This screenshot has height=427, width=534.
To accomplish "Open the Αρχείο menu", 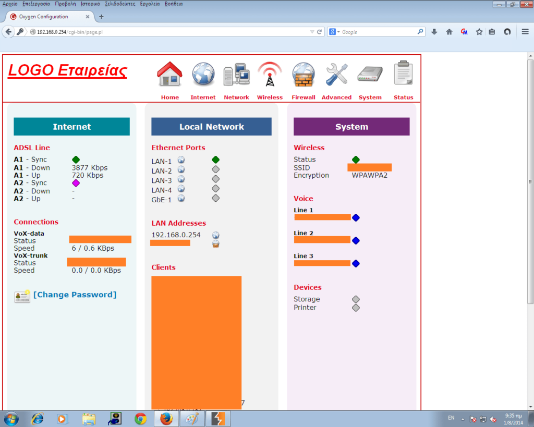I will pyautogui.click(x=10, y=4).
